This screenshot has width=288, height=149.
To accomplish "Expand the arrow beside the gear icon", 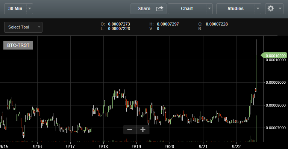I will [x=280, y=9].
